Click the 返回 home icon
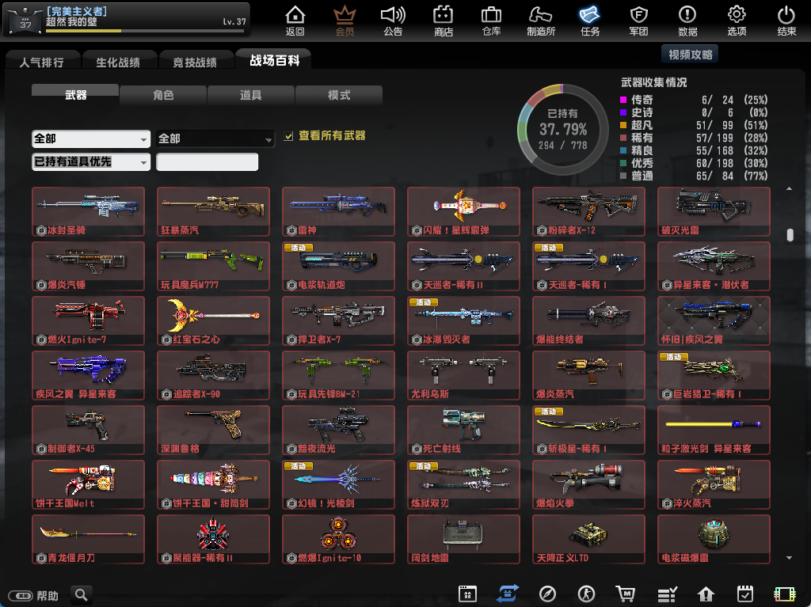 click(295, 21)
